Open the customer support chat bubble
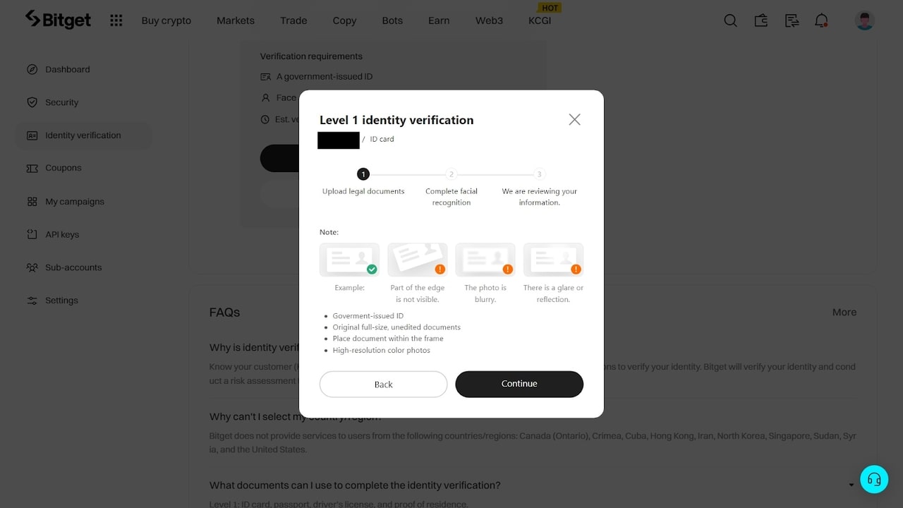 click(x=874, y=479)
